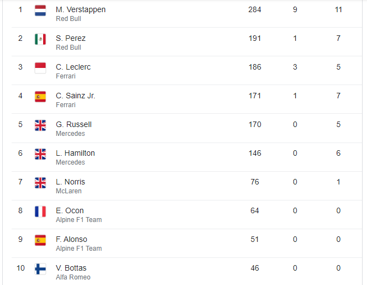Click the F. Alonso driver name
The width and height of the screenshot is (367, 285).
coord(71,239)
